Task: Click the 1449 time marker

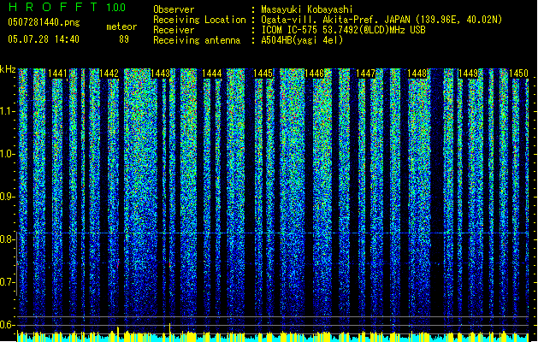Action: click(469, 74)
